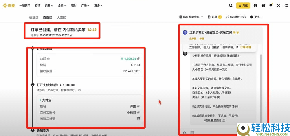Click 成单数 under seller name
The width and height of the screenshot is (290, 136).
[192, 39]
